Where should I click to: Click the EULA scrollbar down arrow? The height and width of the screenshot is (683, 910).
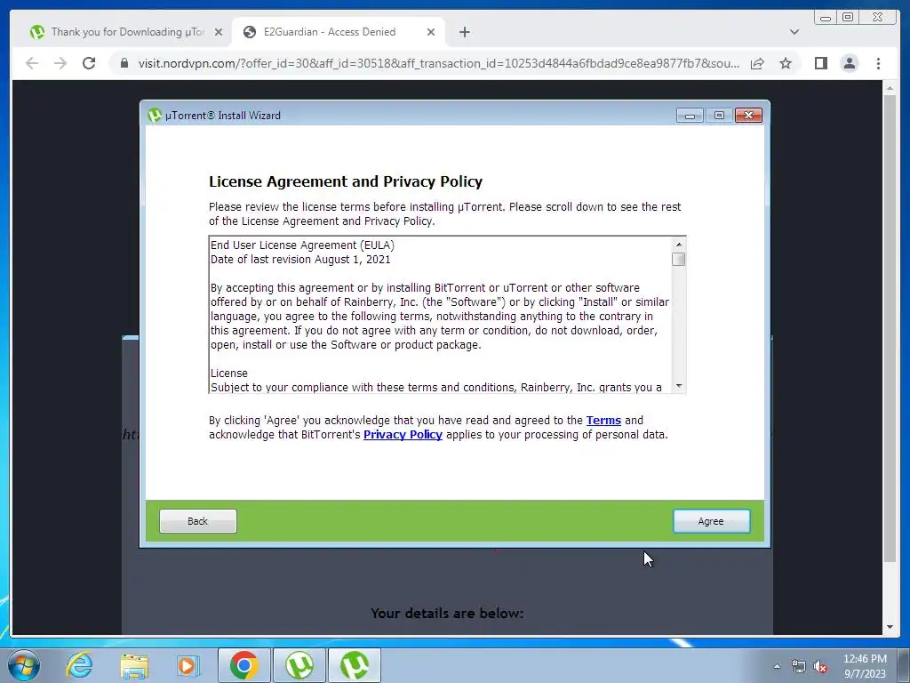pyautogui.click(x=678, y=386)
